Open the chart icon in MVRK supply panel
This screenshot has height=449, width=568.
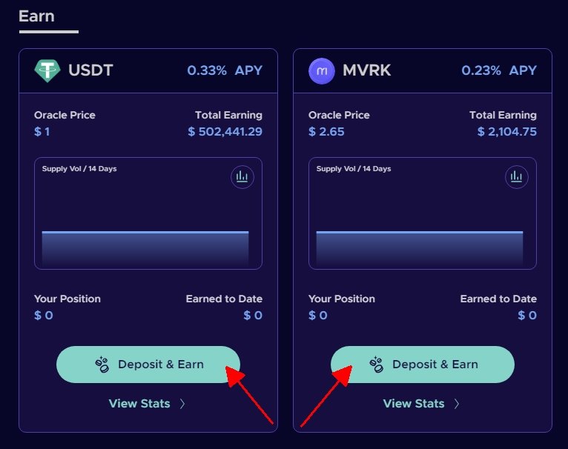[x=517, y=177]
